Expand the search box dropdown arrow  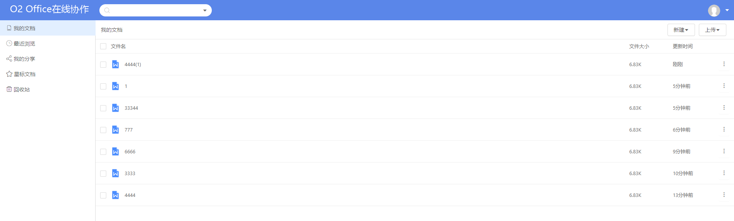click(x=205, y=10)
